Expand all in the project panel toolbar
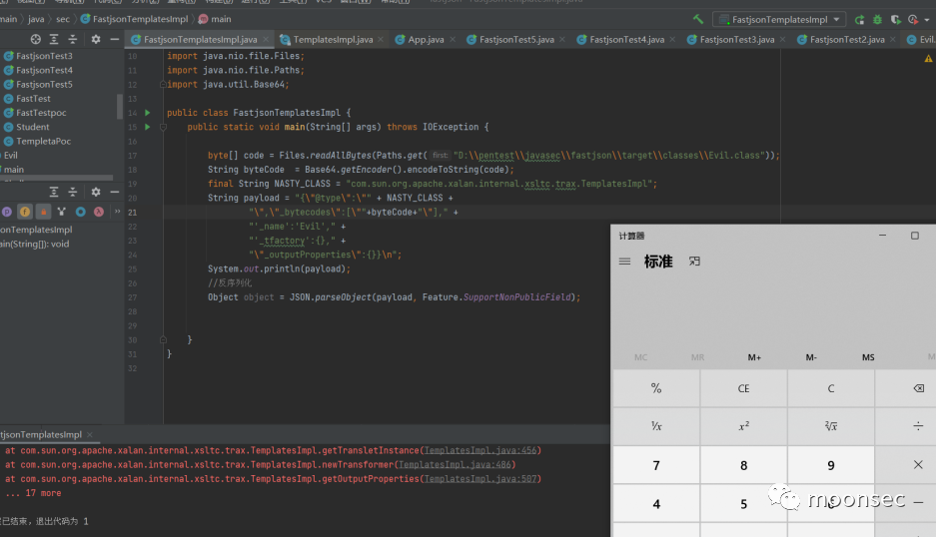This screenshot has width=936, height=537. [54, 39]
